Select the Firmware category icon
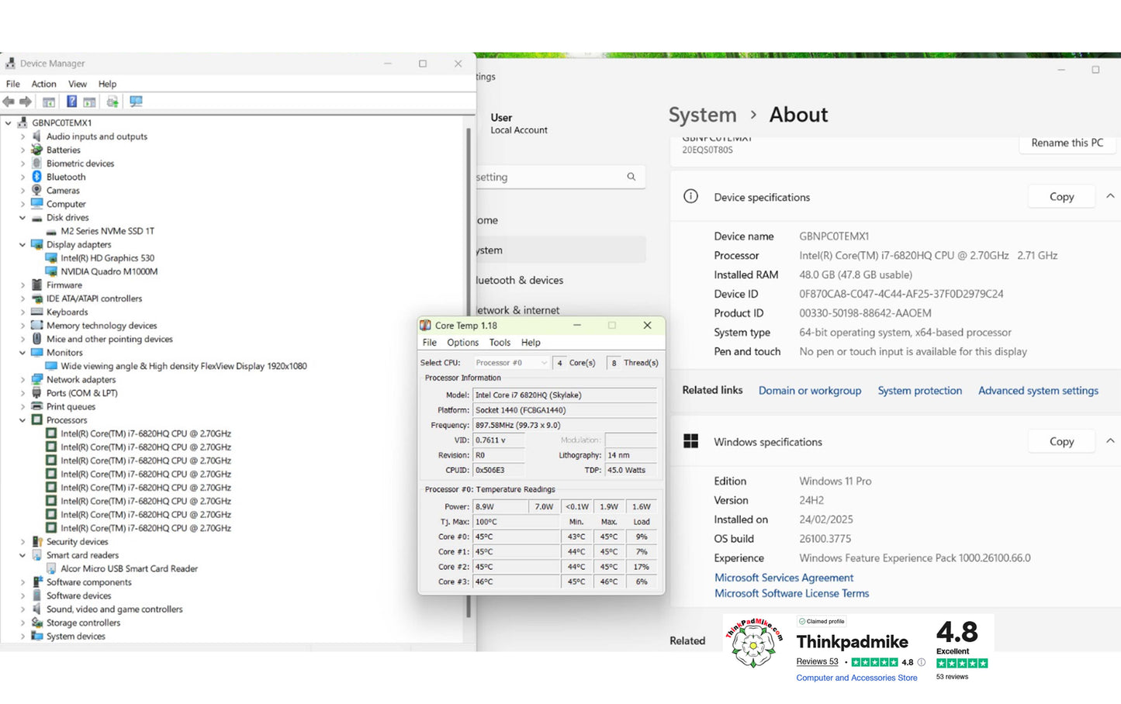 (x=36, y=285)
